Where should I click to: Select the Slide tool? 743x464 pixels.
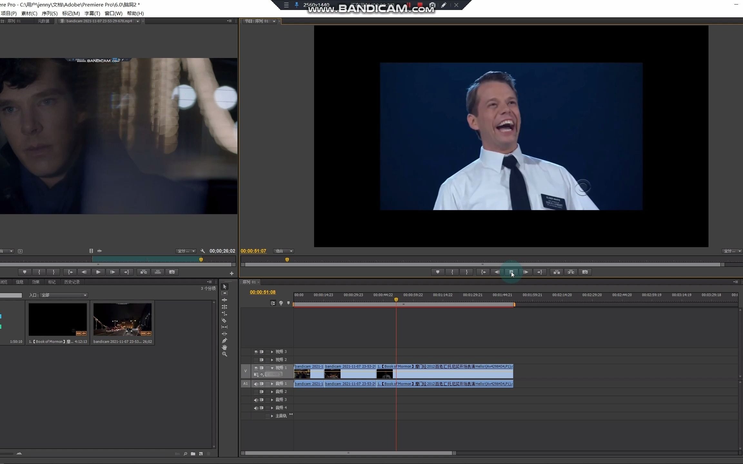(x=224, y=334)
